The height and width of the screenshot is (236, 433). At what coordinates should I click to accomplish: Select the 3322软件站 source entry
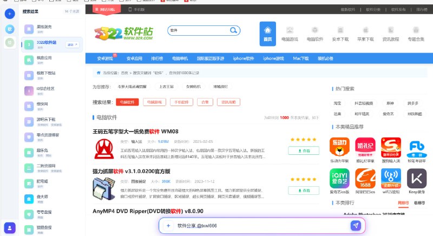(52, 44)
